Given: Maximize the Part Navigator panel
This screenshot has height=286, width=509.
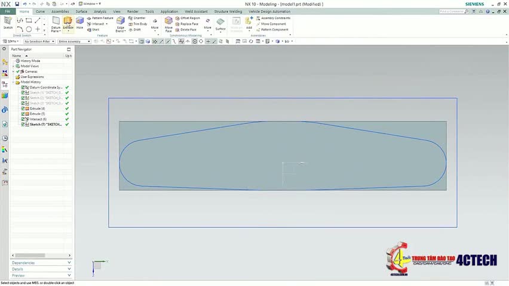Looking at the screenshot, I should (x=69, y=49).
